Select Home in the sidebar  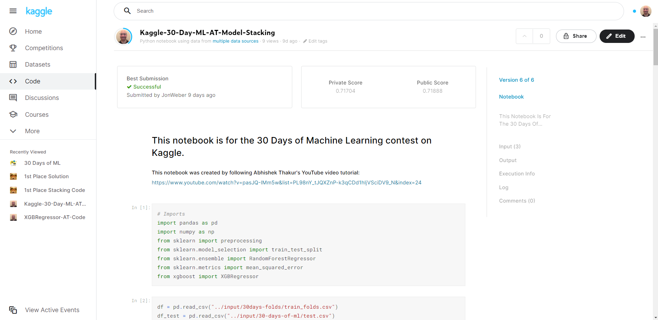pos(48,31)
